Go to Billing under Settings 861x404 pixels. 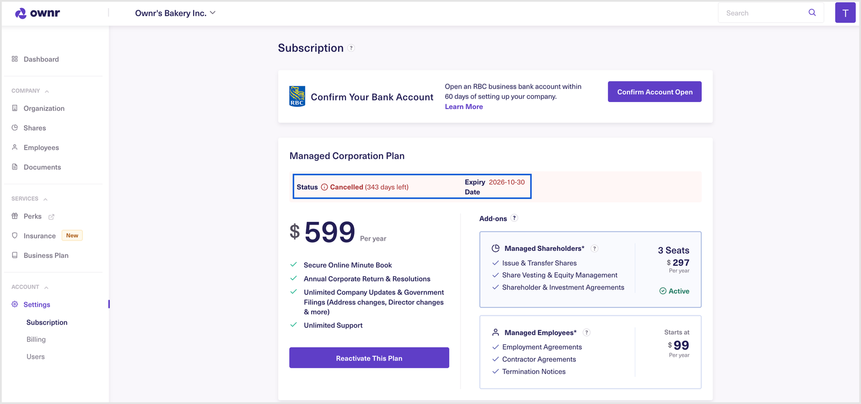pyautogui.click(x=36, y=340)
